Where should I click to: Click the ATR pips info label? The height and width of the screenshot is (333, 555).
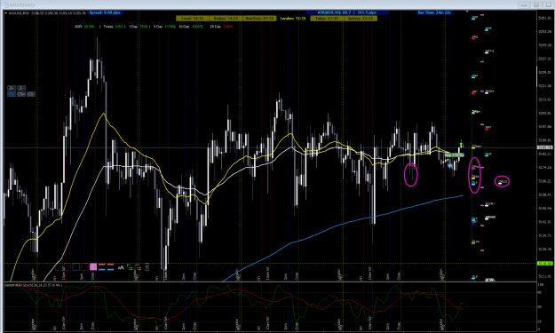pyautogui.click(x=347, y=12)
